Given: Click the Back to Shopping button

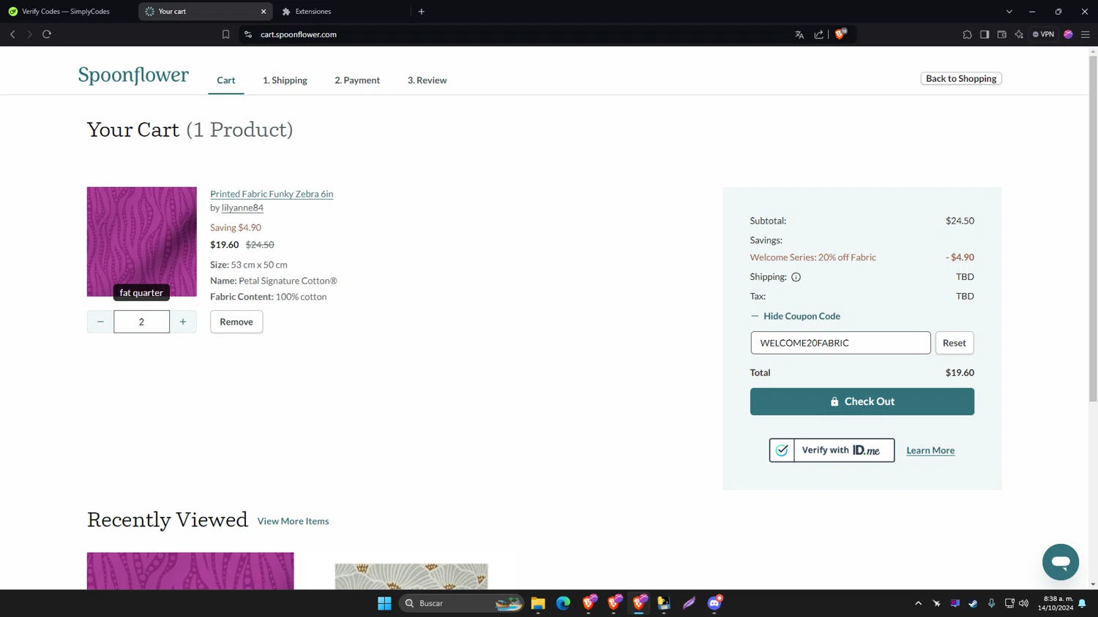Looking at the screenshot, I should (960, 78).
